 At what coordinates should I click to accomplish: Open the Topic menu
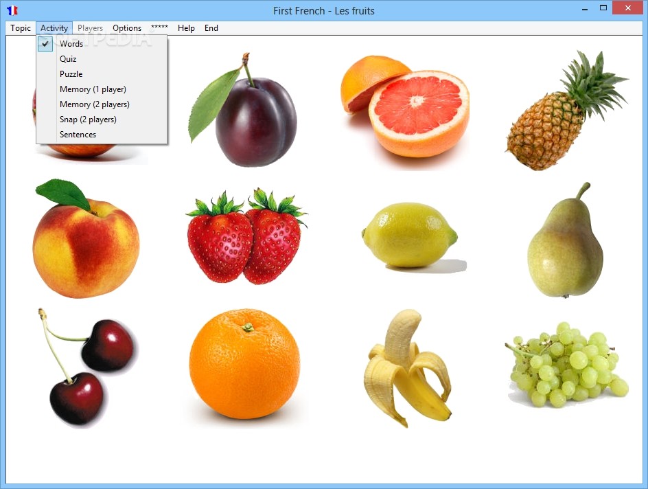(x=21, y=28)
